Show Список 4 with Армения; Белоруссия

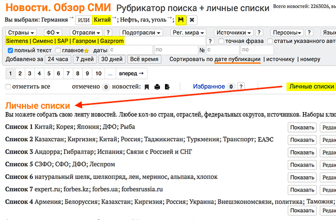[x=302, y=210]
